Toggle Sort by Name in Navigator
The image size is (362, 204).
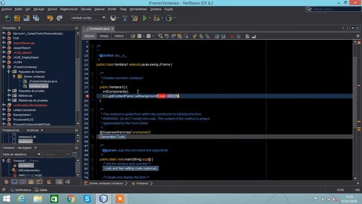click(59, 182)
